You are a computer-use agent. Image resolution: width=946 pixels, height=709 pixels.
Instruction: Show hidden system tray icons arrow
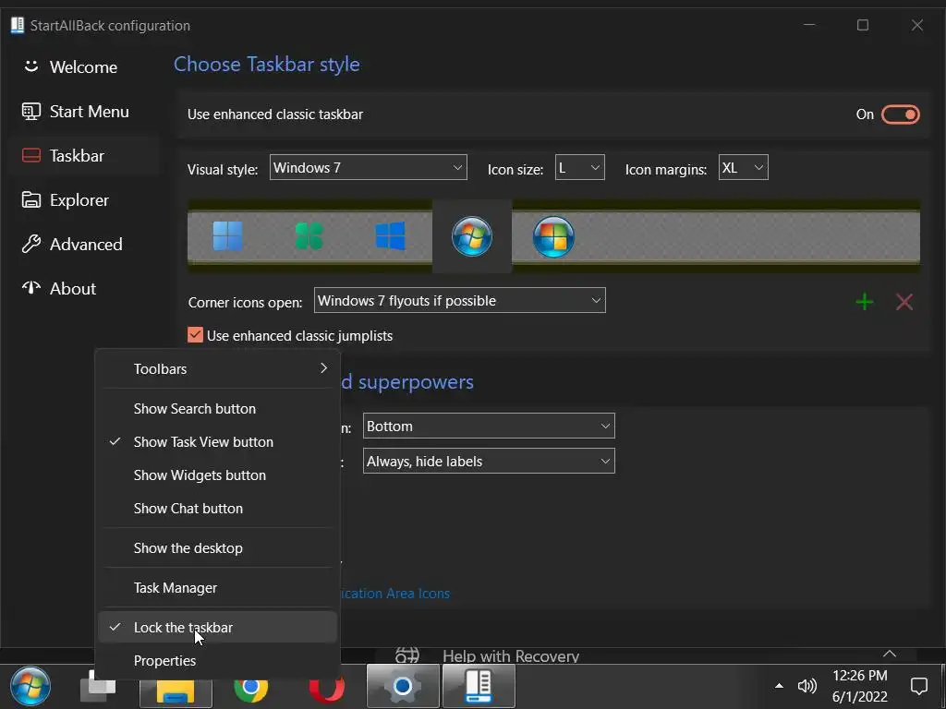click(x=779, y=686)
